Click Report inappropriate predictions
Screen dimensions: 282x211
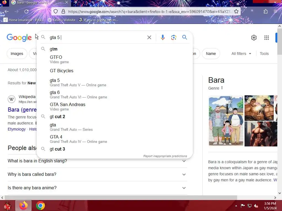[x=165, y=156]
